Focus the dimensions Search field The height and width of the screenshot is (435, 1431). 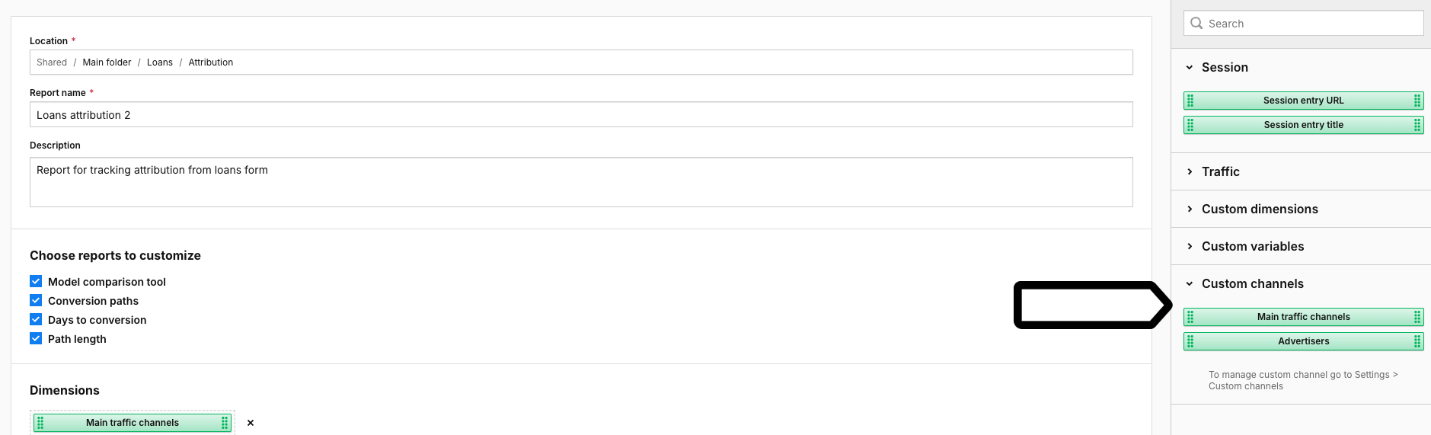point(1310,24)
